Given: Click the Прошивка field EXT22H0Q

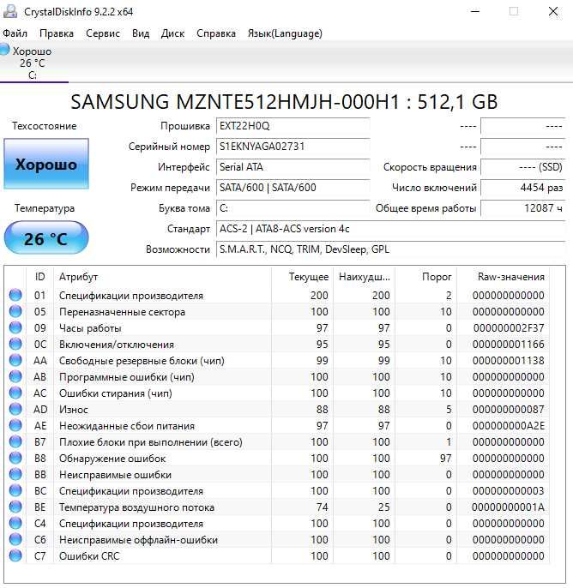Looking at the screenshot, I should 293,126.
